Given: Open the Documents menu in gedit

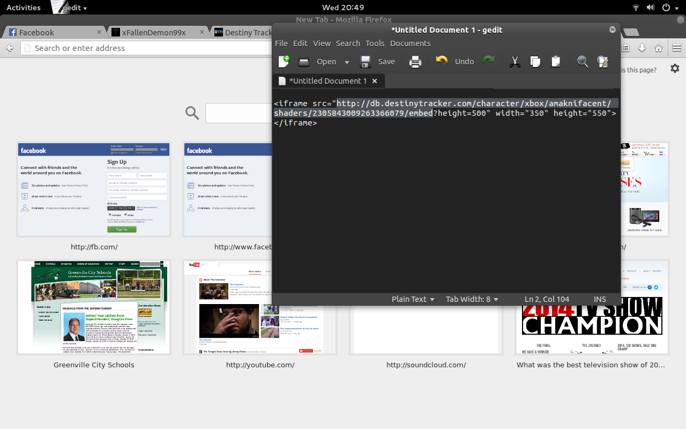Looking at the screenshot, I should [411, 43].
